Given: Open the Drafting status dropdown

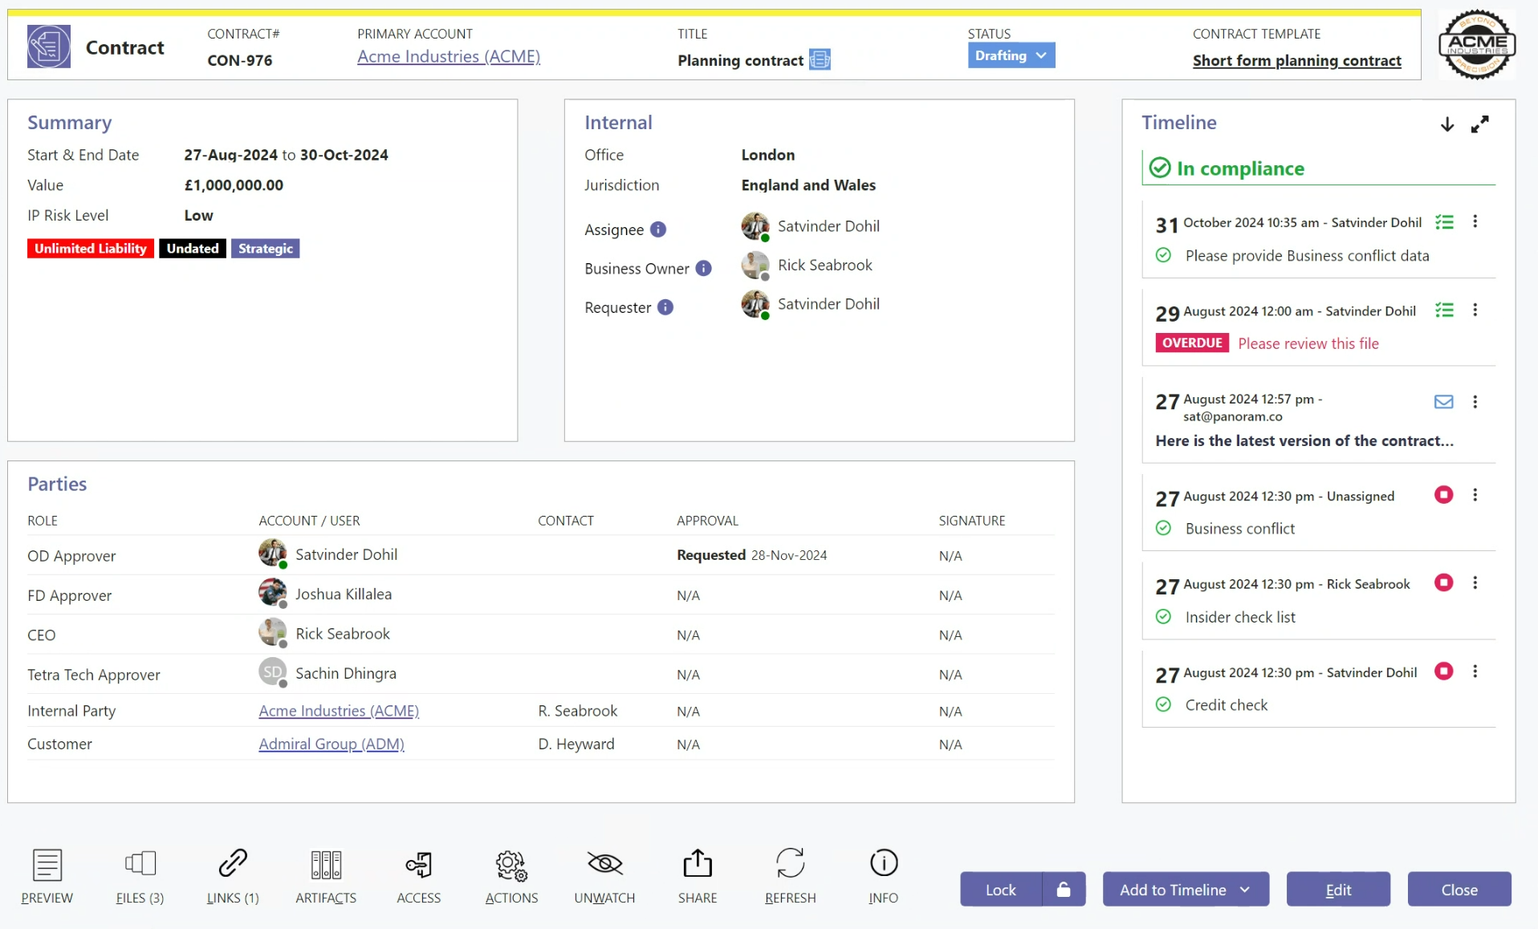Looking at the screenshot, I should 1011,55.
